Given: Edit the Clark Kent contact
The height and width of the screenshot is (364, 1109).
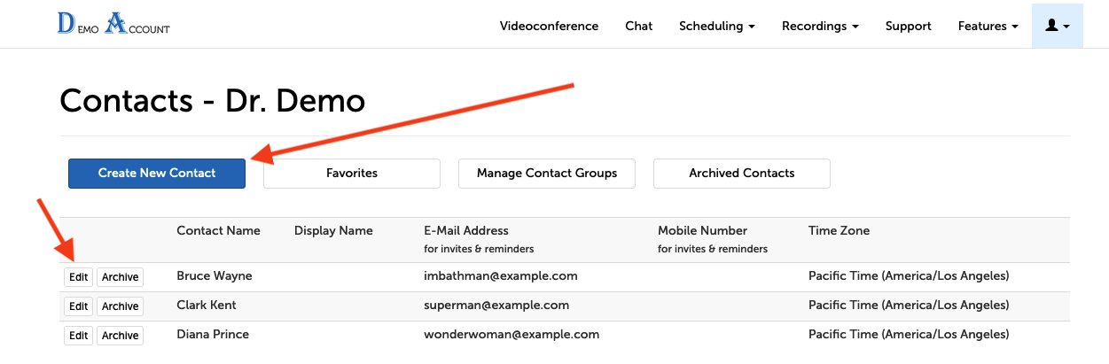Looking at the screenshot, I should [79, 306].
